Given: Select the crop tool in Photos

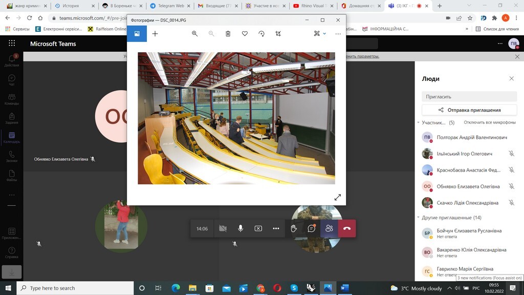Looking at the screenshot, I should pyautogui.click(x=278, y=34).
